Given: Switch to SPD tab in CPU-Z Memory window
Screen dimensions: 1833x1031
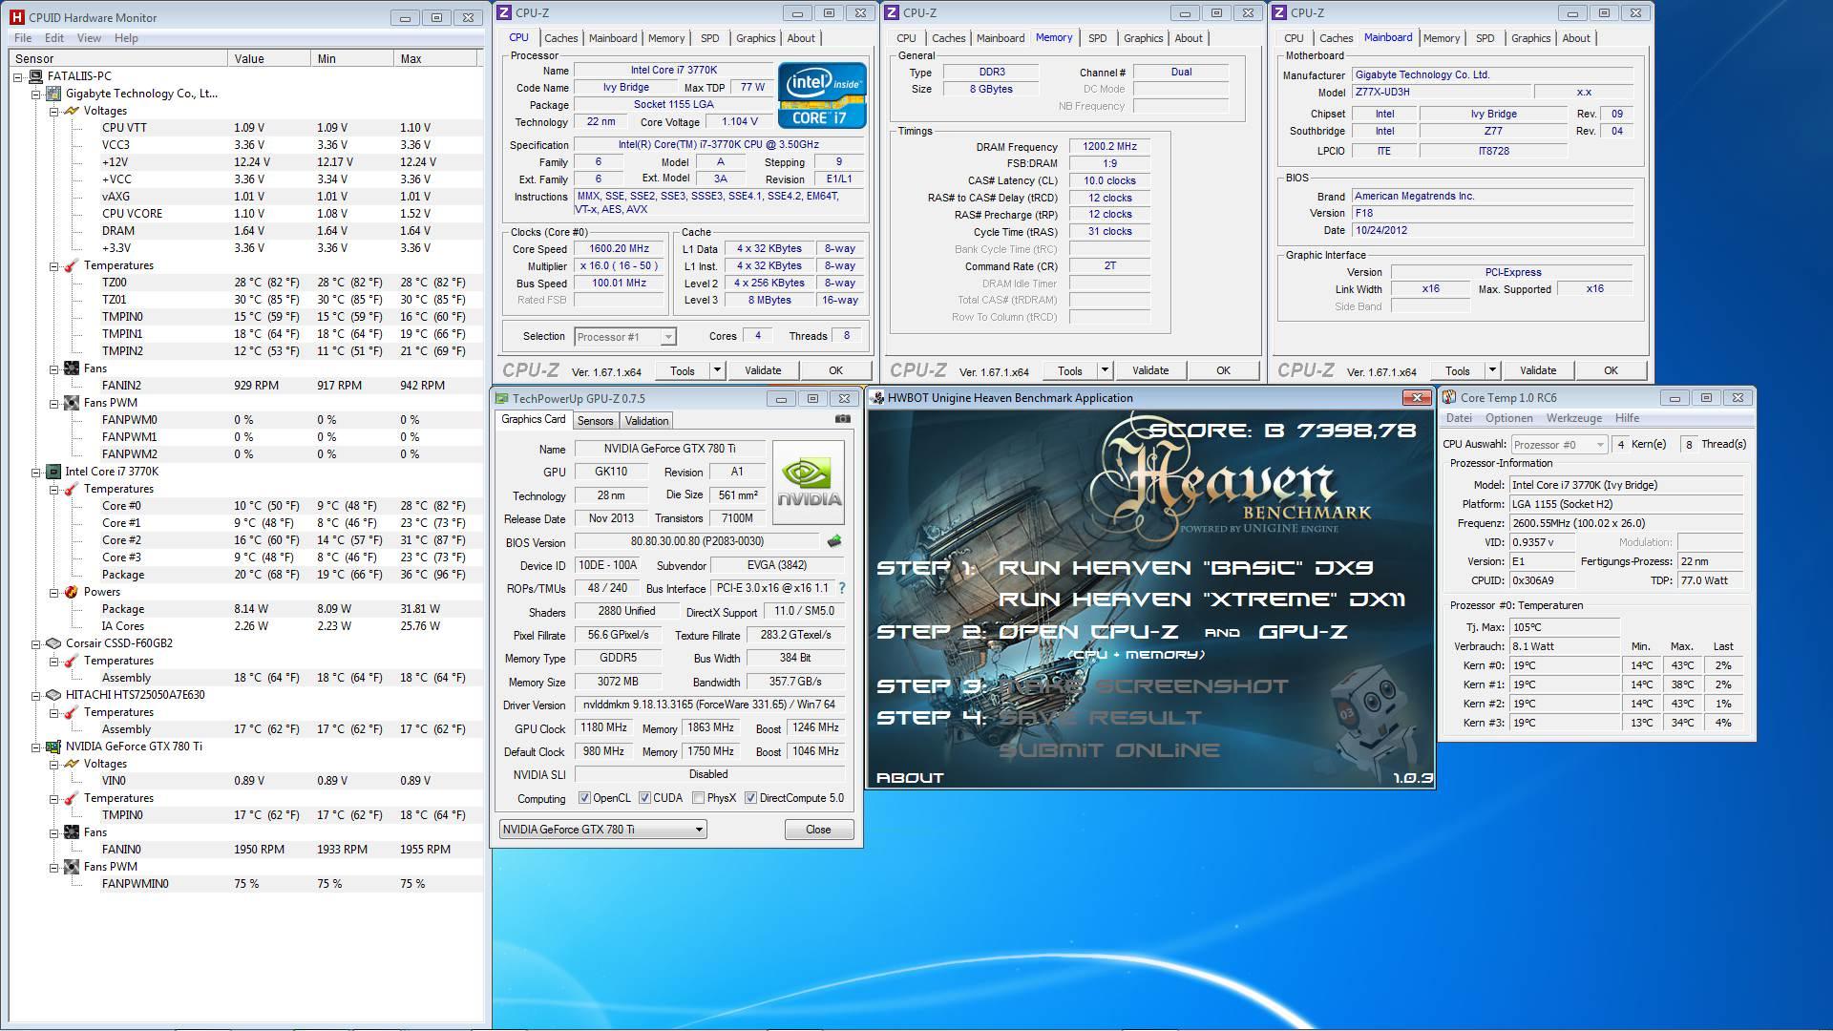Looking at the screenshot, I should tap(1098, 38).
